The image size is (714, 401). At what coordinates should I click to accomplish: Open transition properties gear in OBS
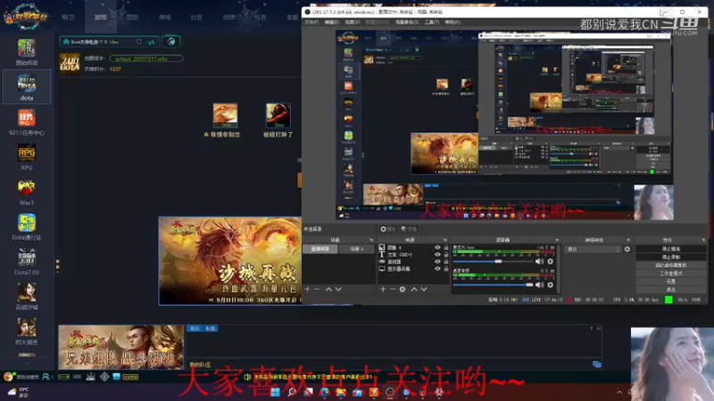tap(627, 250)
